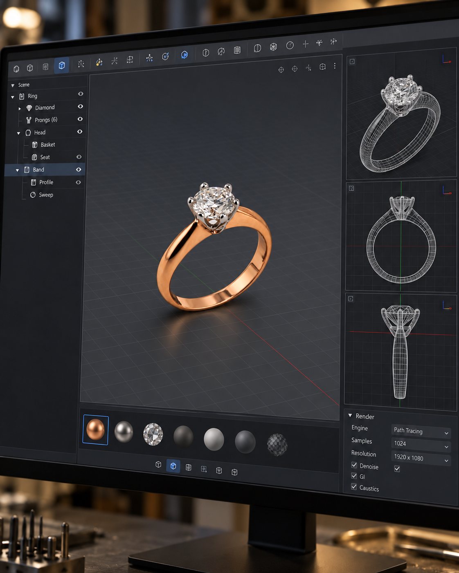Collapse the Scene tree root
The height and width of the screenshot is (573, 459).
(x=13, y=85)
